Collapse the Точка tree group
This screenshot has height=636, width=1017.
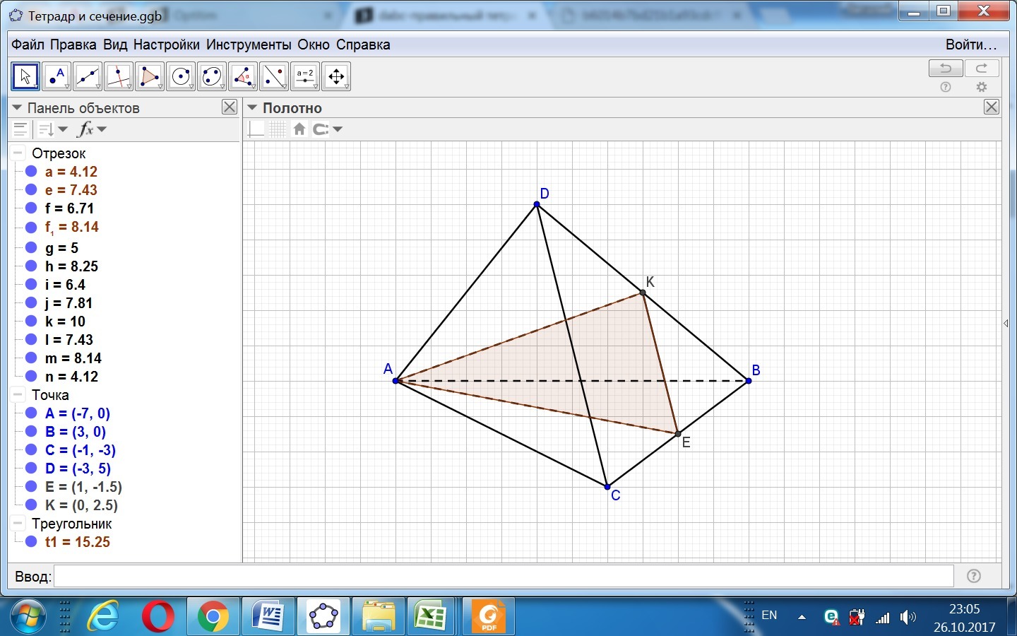(18, 395)
